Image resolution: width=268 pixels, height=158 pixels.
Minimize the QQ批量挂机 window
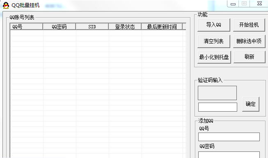(233, 4)
